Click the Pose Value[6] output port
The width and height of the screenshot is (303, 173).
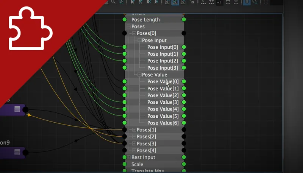pos(184,123)
